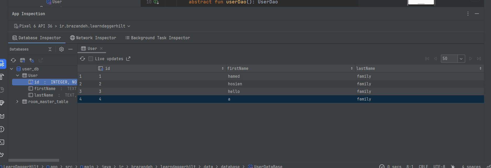The height and width of the screenshot is (168, 491).
Task: Click the App Inspection three-dot options menu
Action: (x=468, y=14)
